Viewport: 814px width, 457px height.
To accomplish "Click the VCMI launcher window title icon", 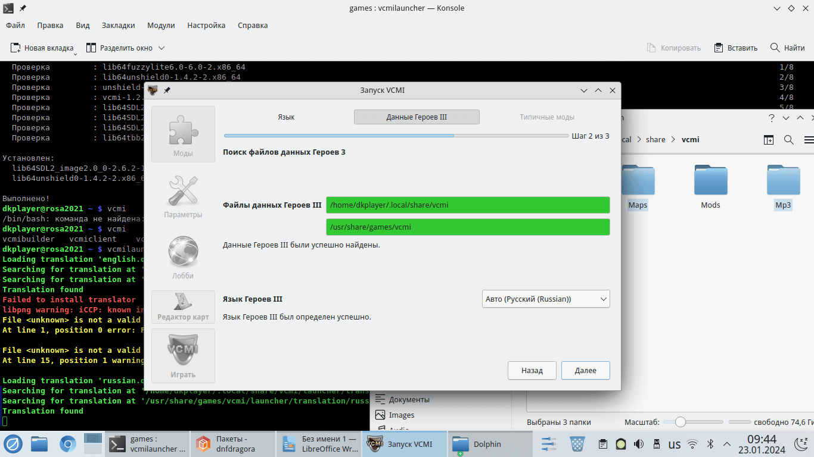I will point(153,90).
